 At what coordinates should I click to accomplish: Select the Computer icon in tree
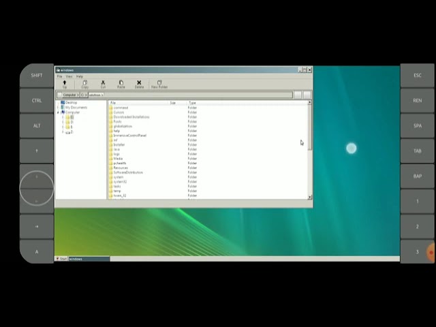coord(63,112)
